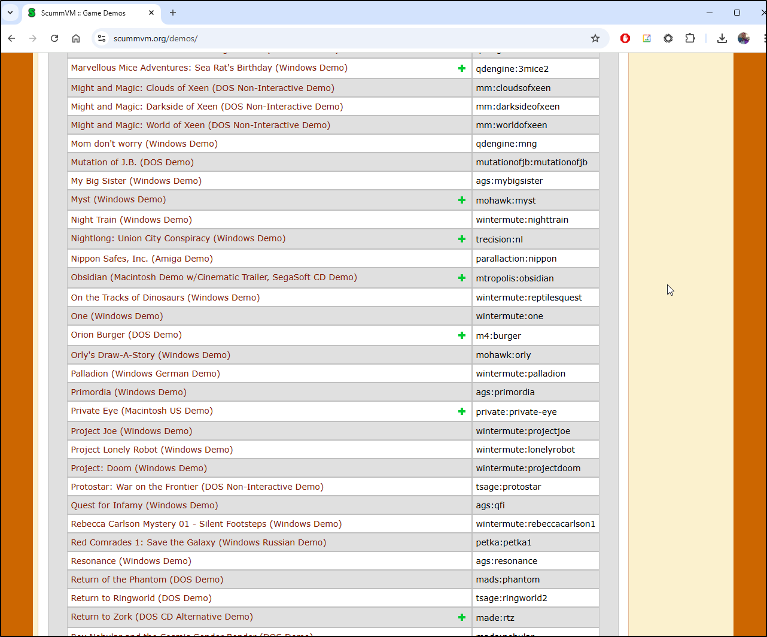Open On the Tracks of Dinosaurs link
The height and width of the screenshot is (637, 767).
pos(165,298)
